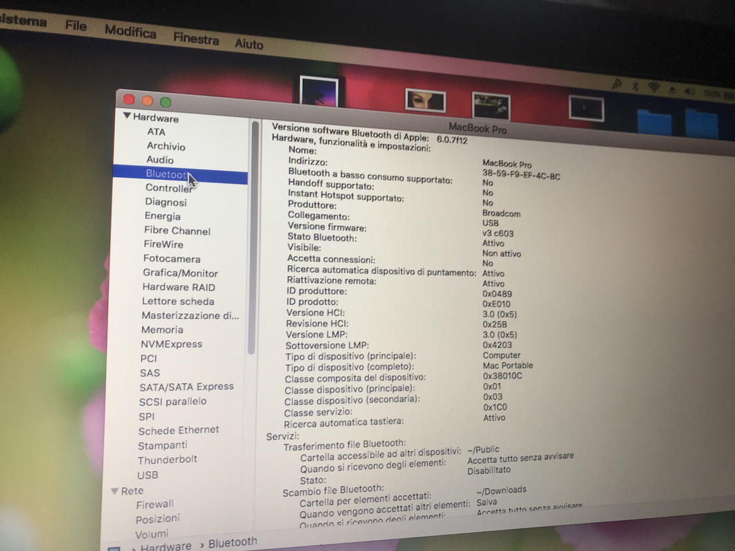Click address value 38-59-F9-EF-4C-BC
The width and height of the screenshot is (735, 551).
coord(521,174)
